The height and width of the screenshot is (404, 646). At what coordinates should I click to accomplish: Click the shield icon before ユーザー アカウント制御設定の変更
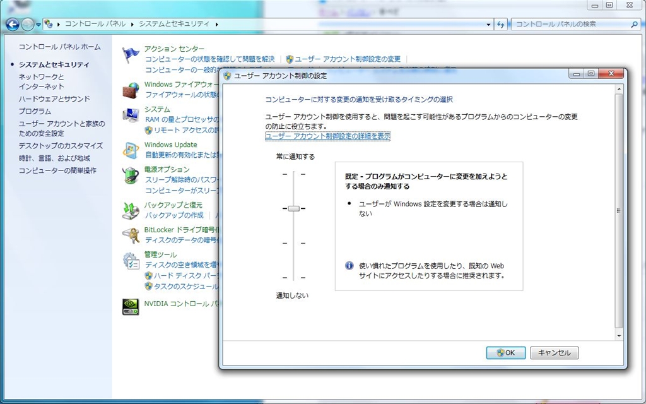click(290, 59)
